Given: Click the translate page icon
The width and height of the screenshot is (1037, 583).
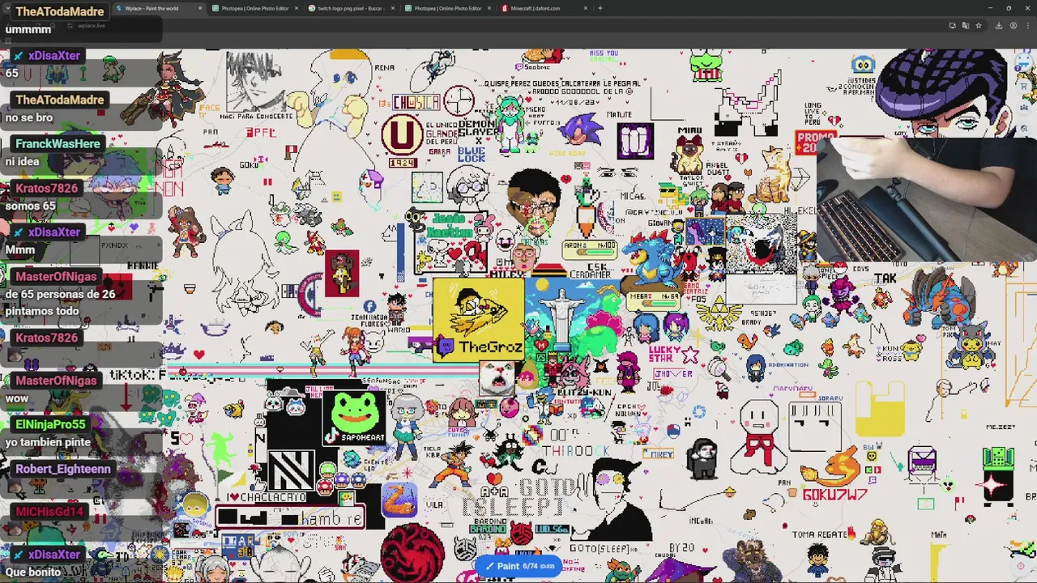Looking at the screenshot, I should pyautogui.click(x=966, y=26).
